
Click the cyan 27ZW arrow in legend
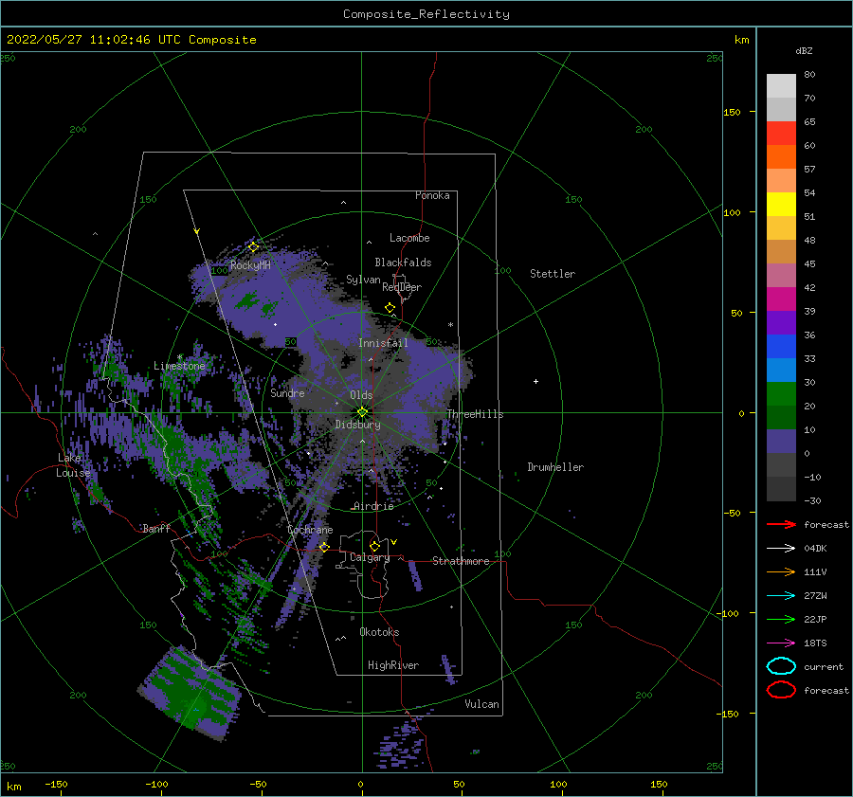pos(781,596)
